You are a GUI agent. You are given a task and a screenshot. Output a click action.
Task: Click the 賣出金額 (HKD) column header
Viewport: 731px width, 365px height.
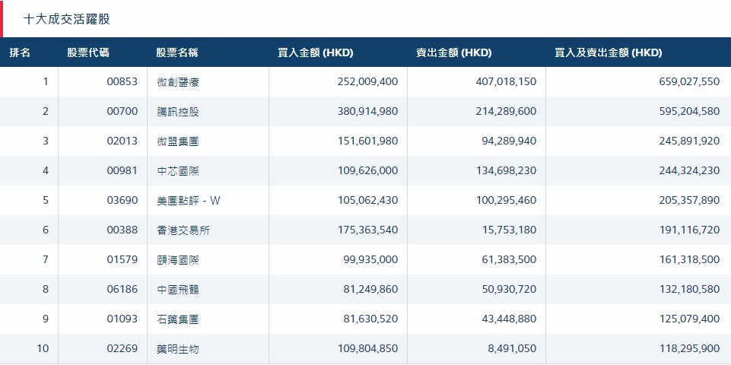coord(454,52)
